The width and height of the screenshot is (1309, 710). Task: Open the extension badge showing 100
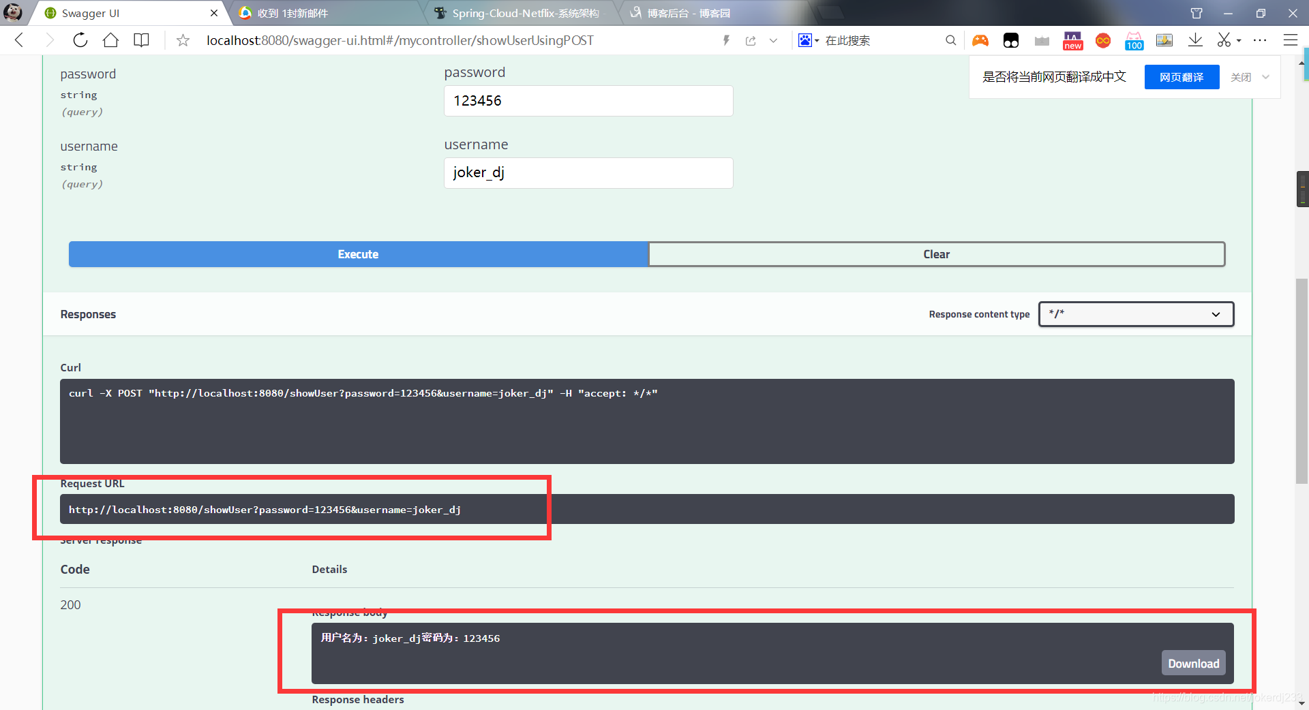point(1134,41)
